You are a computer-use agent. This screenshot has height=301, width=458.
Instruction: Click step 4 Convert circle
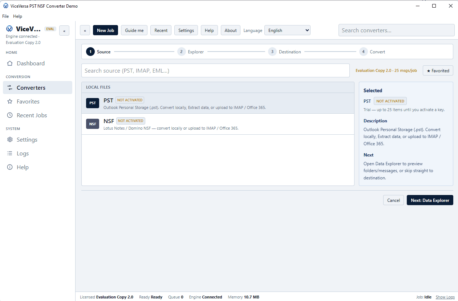click(x=364, y=52)
